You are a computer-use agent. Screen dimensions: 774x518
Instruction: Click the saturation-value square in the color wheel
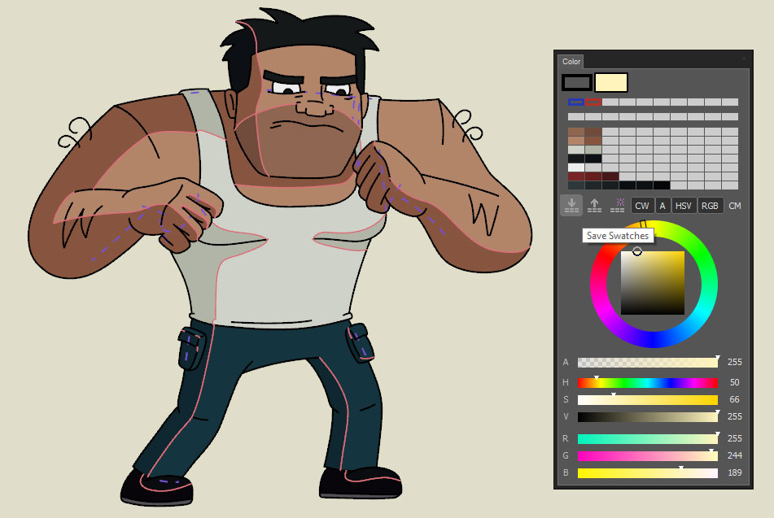point(653,283)
